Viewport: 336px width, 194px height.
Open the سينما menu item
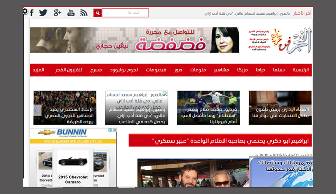coord(279,70)
